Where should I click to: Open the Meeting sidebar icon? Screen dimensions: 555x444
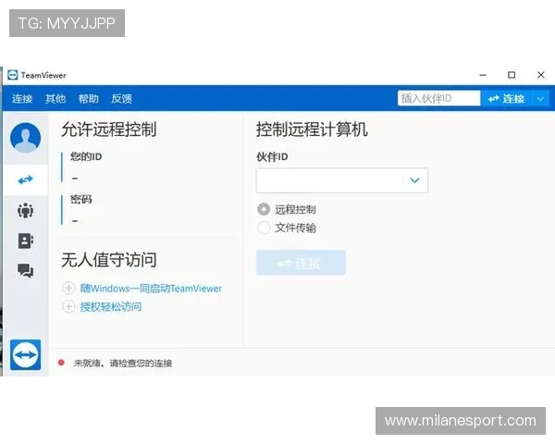(26, 211)
